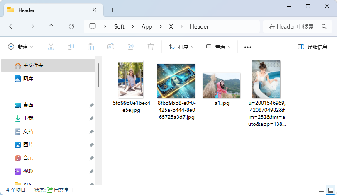Add a new tab with plus
337x195 pixels.
tap(112, 10)
